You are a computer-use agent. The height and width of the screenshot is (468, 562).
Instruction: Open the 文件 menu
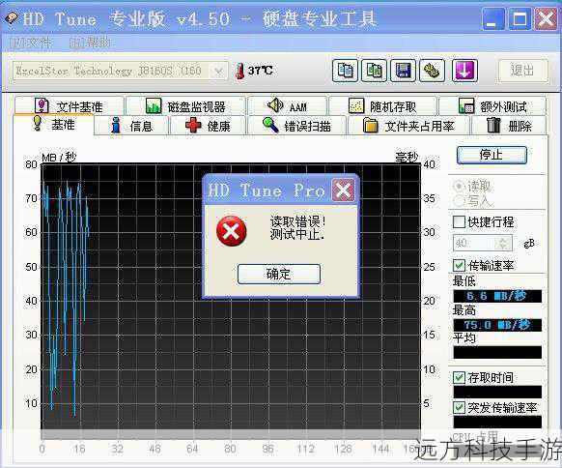[x=30, y=44]
